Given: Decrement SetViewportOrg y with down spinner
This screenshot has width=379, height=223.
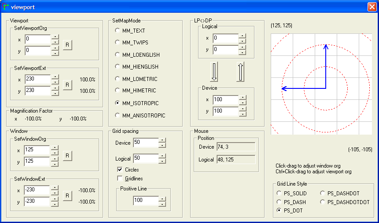Looking at the screenshot, I should click(55, 53).
